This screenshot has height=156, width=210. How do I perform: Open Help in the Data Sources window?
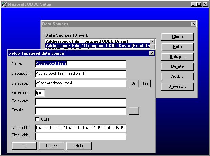point(177,47)
